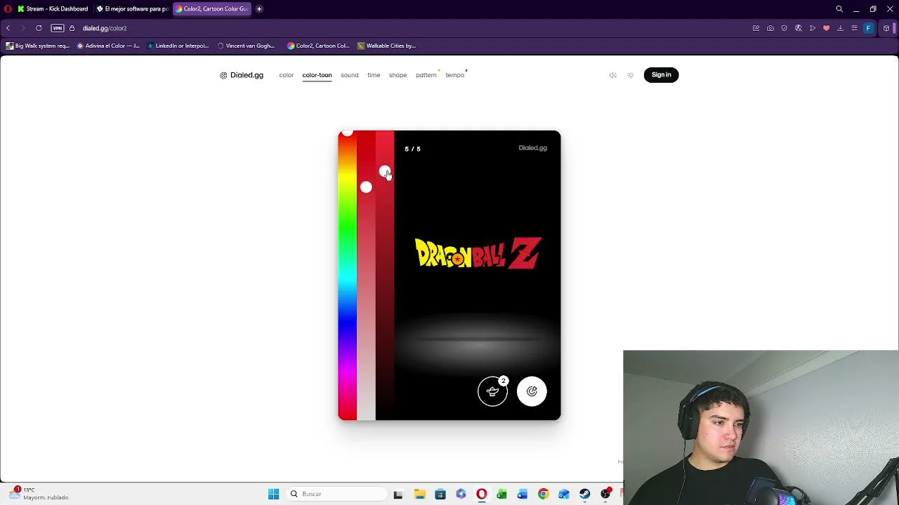
Task: Click the translate page globe icon
Action: pyautogui.click(x=799, y=28)
